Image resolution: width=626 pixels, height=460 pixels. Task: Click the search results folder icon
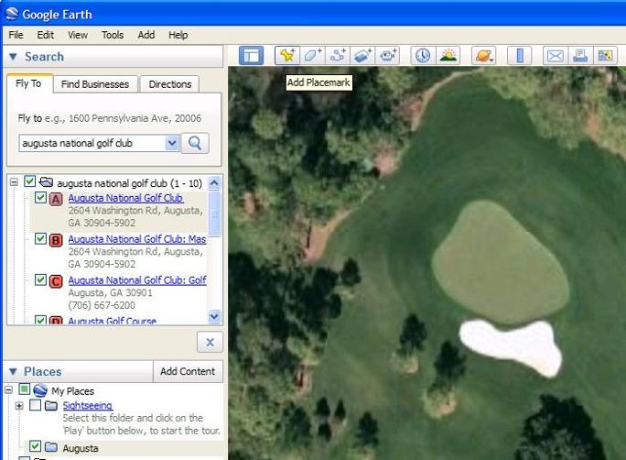pos(47,182)
